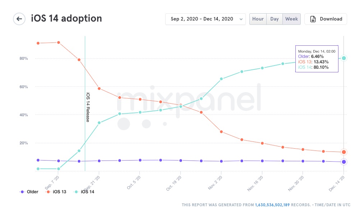Screen dimensions: 364x221
Task: Click the large purple Older endpoint marker
Action: [x=344, y=162]
